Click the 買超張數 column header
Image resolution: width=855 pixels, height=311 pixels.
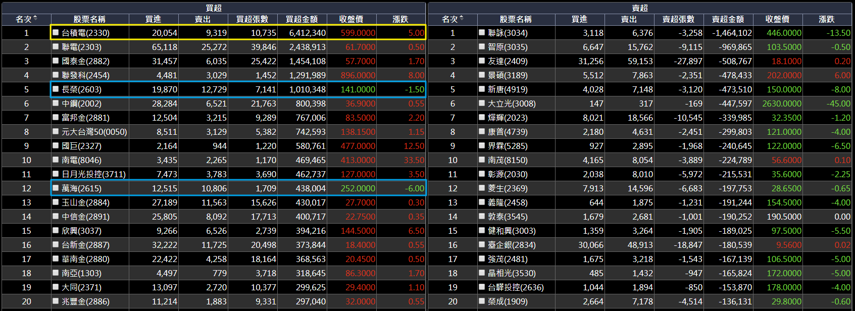coord(253,19)
